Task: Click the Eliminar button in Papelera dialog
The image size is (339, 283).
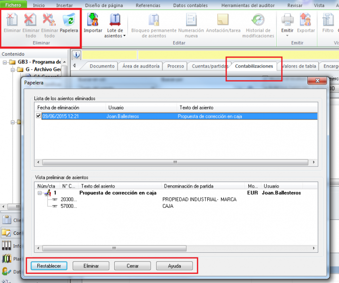Action: pyautogui.click(x=91, y=266)
